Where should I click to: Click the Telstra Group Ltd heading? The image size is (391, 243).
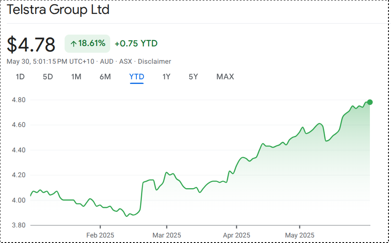tap(58, 10)
